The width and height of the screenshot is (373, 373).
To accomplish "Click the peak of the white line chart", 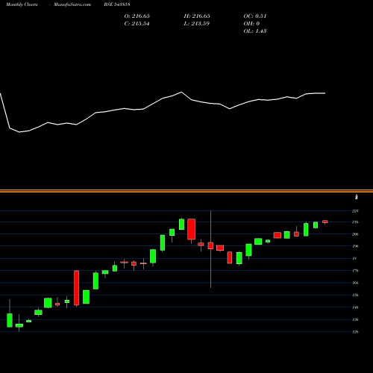I will [181, 92].
